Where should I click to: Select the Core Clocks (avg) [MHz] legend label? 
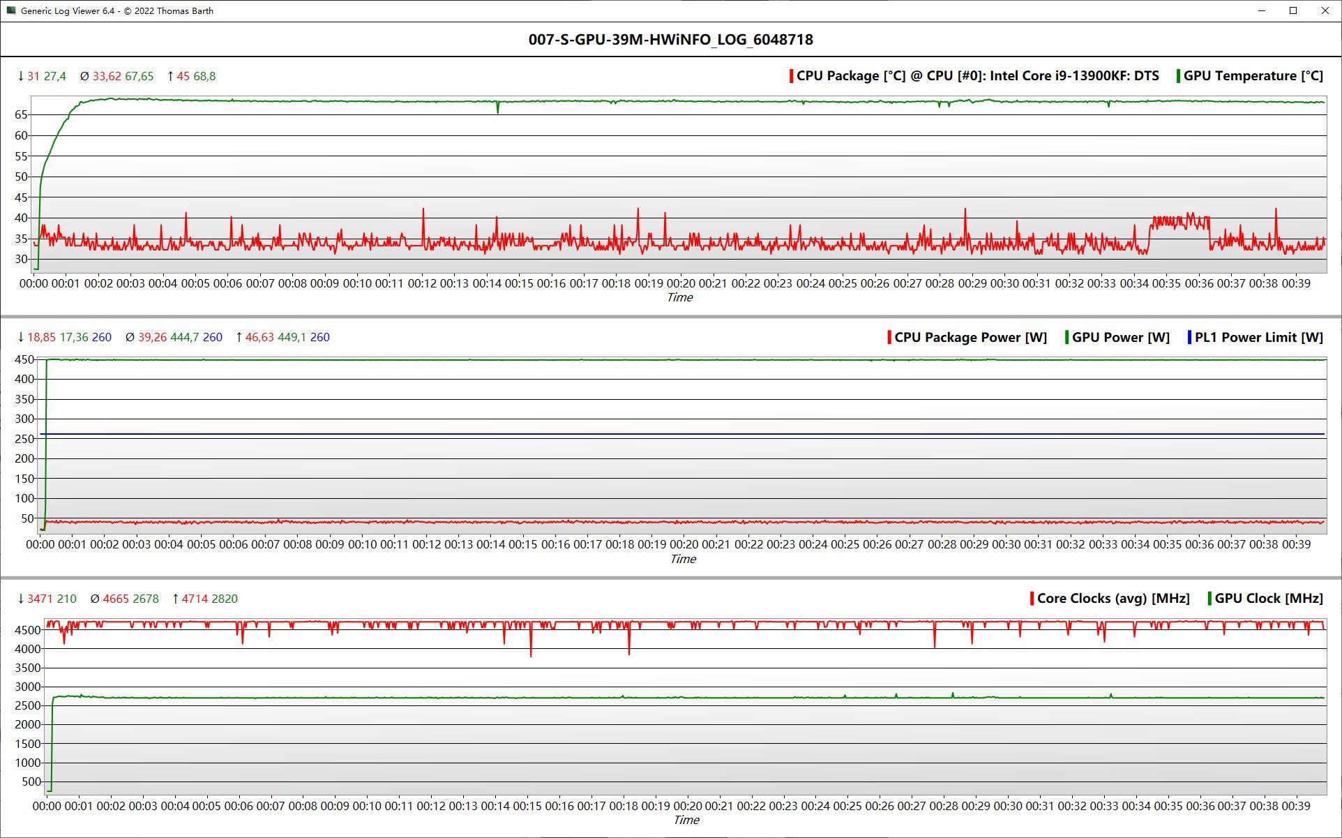point(1113,599)
